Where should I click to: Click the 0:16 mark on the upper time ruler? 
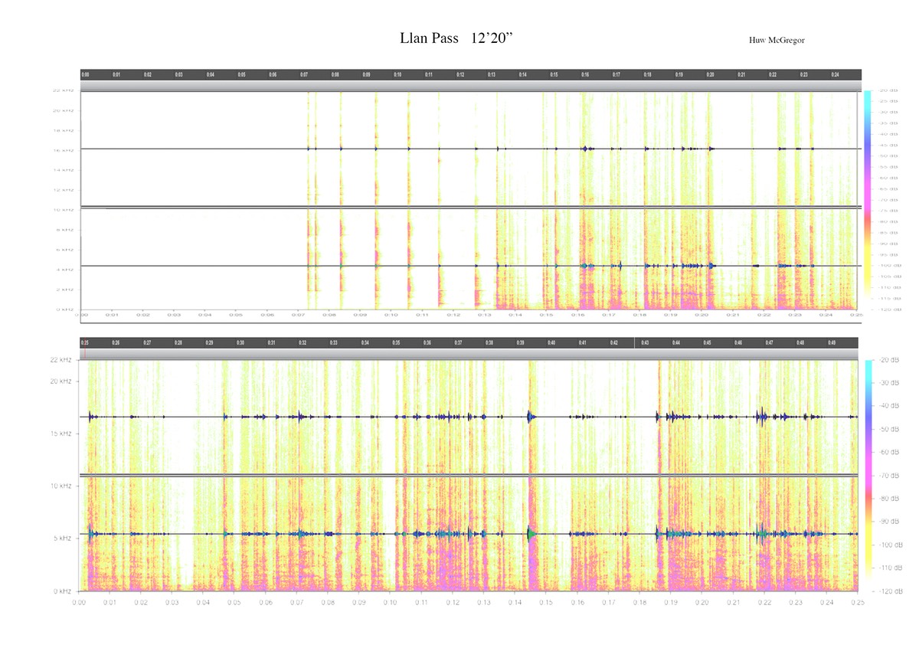click(585, 75)
